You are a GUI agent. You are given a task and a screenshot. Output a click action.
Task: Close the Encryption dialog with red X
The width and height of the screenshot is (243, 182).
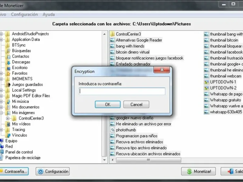tap(162, 70)
